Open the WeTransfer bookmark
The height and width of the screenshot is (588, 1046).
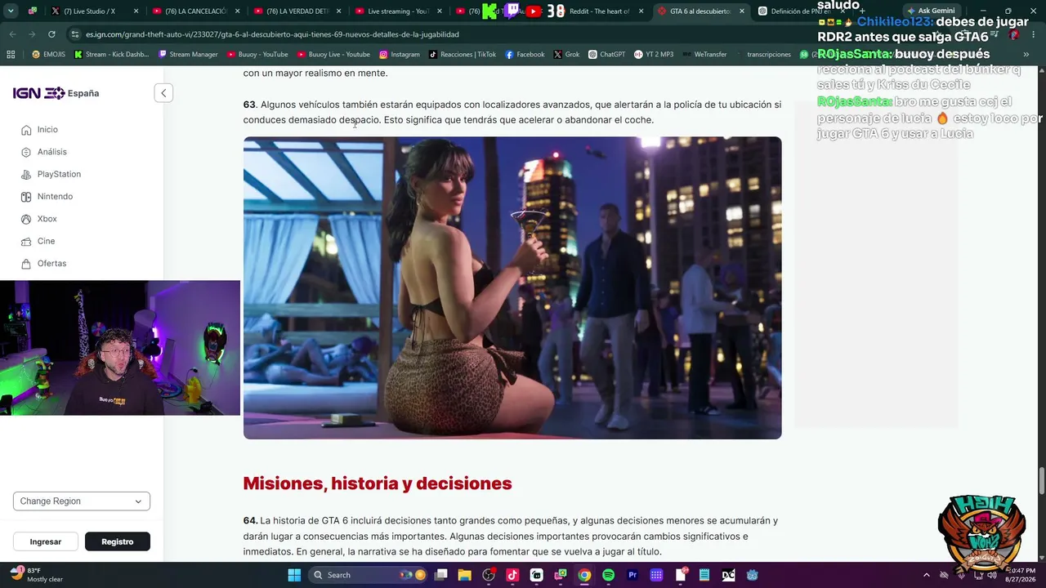click(704, 55)
